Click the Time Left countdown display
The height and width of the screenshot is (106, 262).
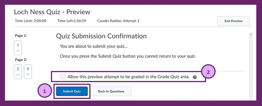click(x=72, y=21)
